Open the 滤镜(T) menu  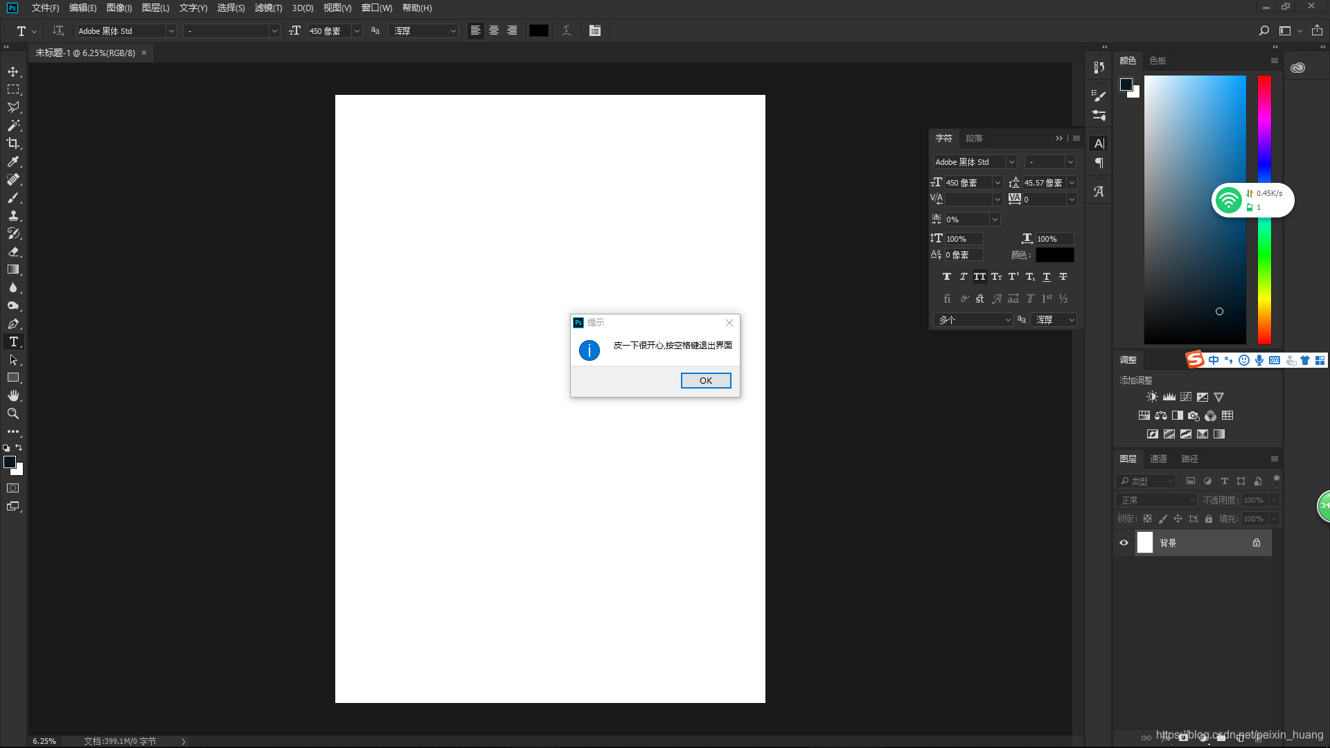click(x=268, y=8)
